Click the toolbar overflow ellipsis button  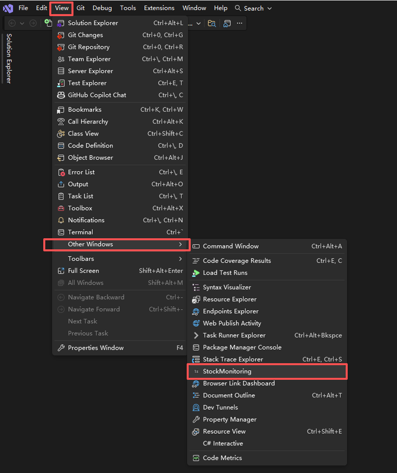[x=240, y=23]
